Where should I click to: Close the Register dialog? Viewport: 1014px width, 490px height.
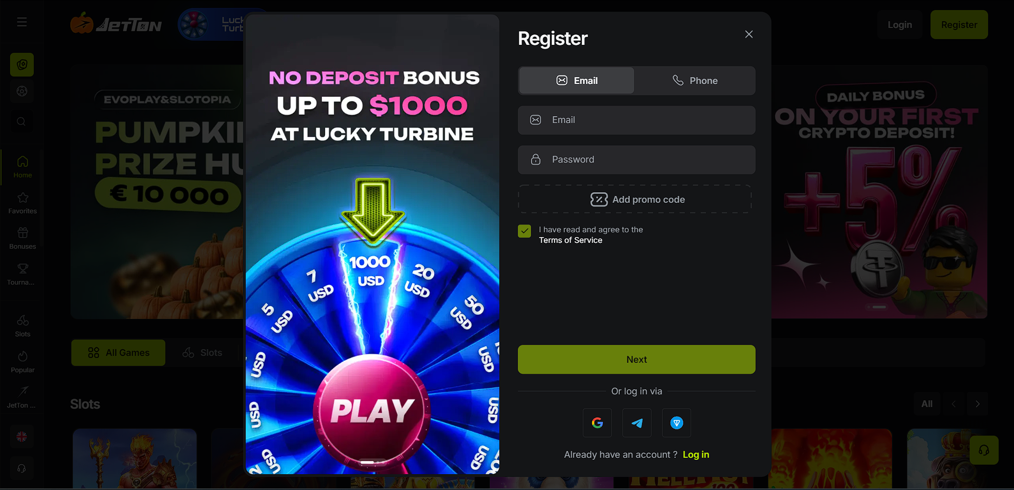(x=749, y=34)
